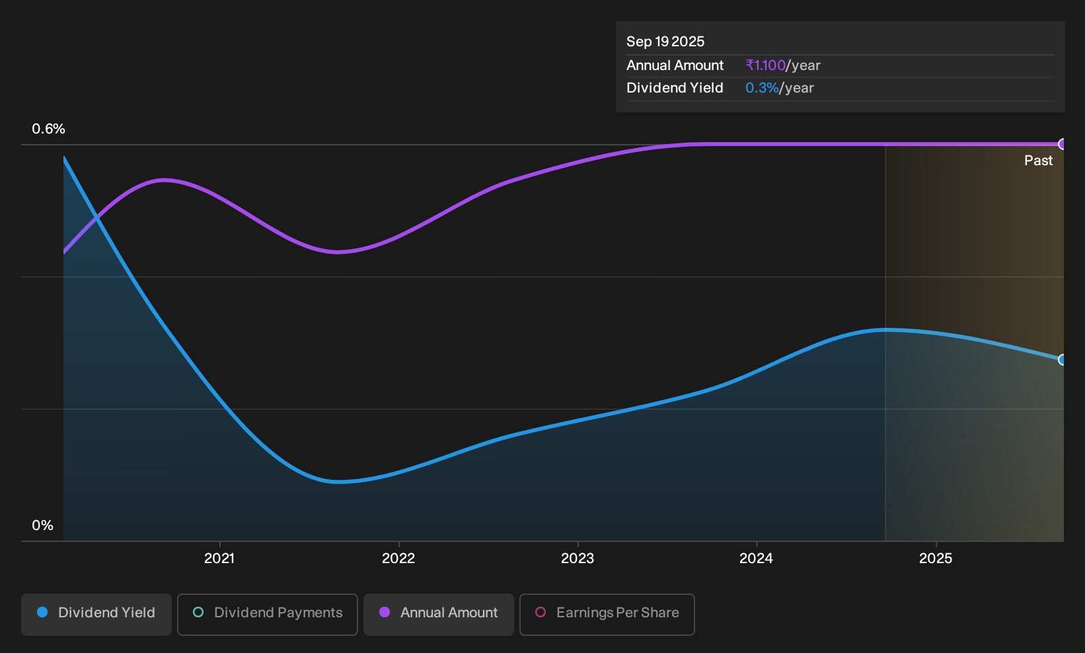
Task: Select the blue Dividend Yield endpoint marker
Action: pyautogui.click(x=1063, y=360)
